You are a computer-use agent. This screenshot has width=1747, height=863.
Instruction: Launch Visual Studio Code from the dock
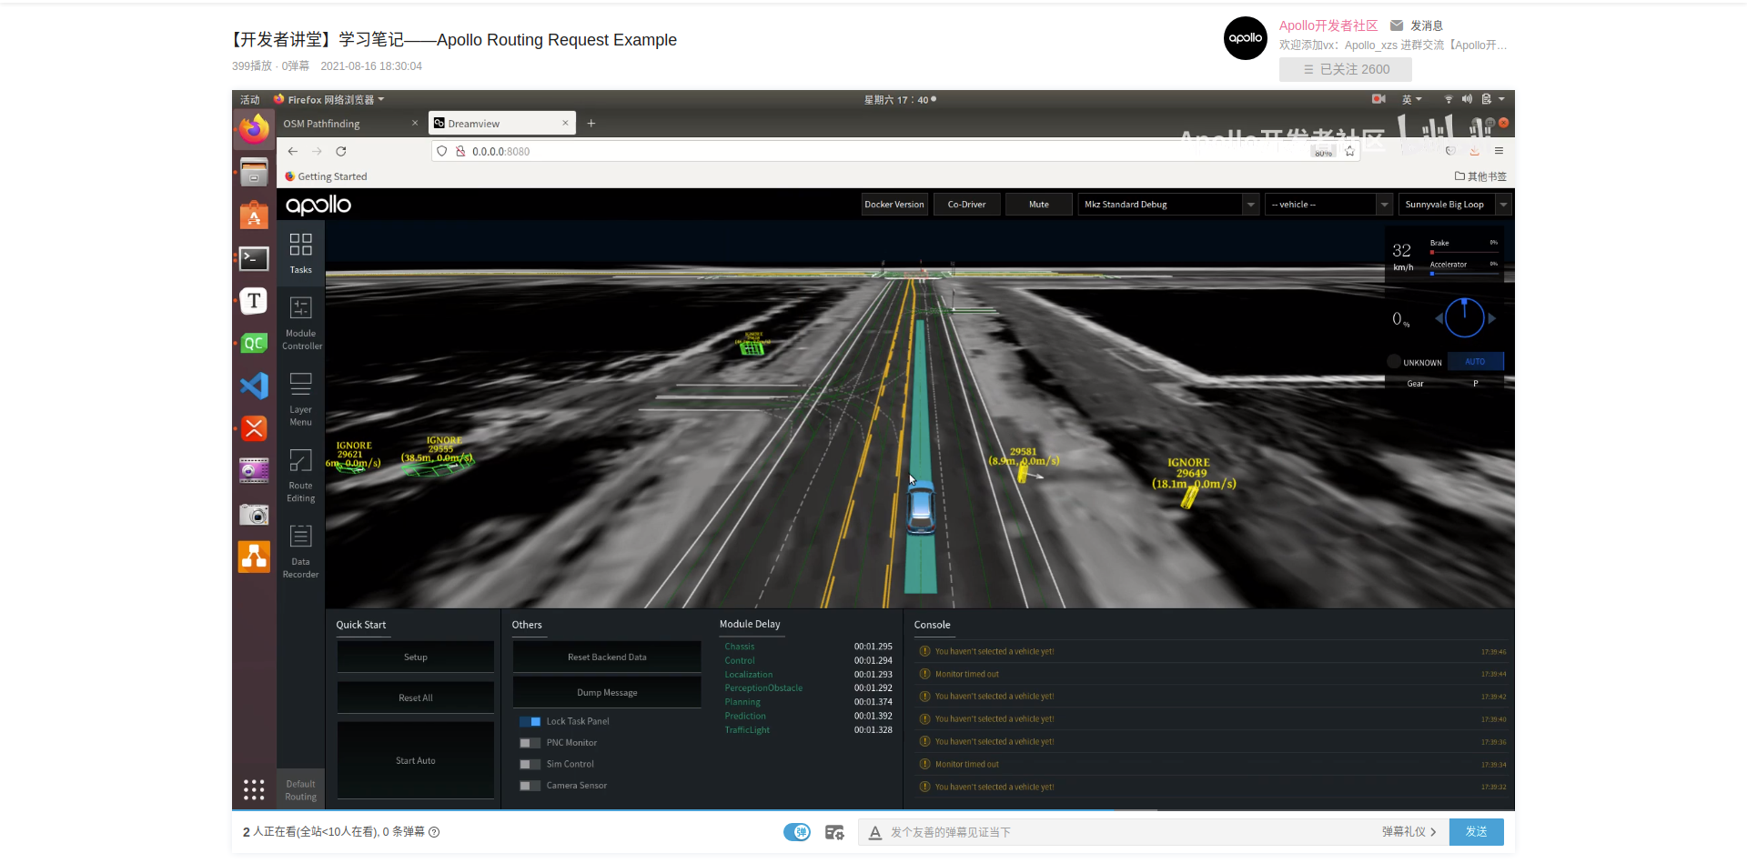tap(254, 386)
